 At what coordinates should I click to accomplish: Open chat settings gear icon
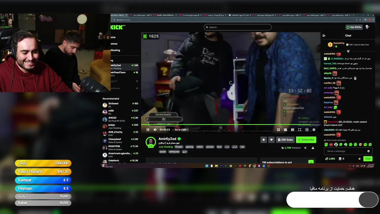tap(360, 159)
